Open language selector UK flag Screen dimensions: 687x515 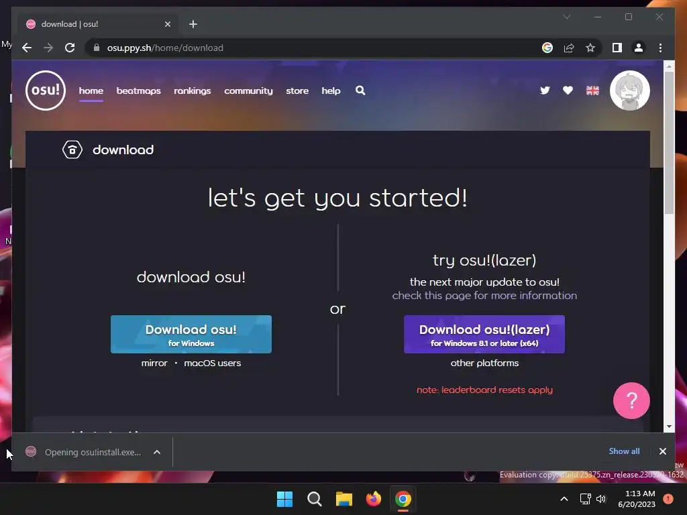(592, 91)
